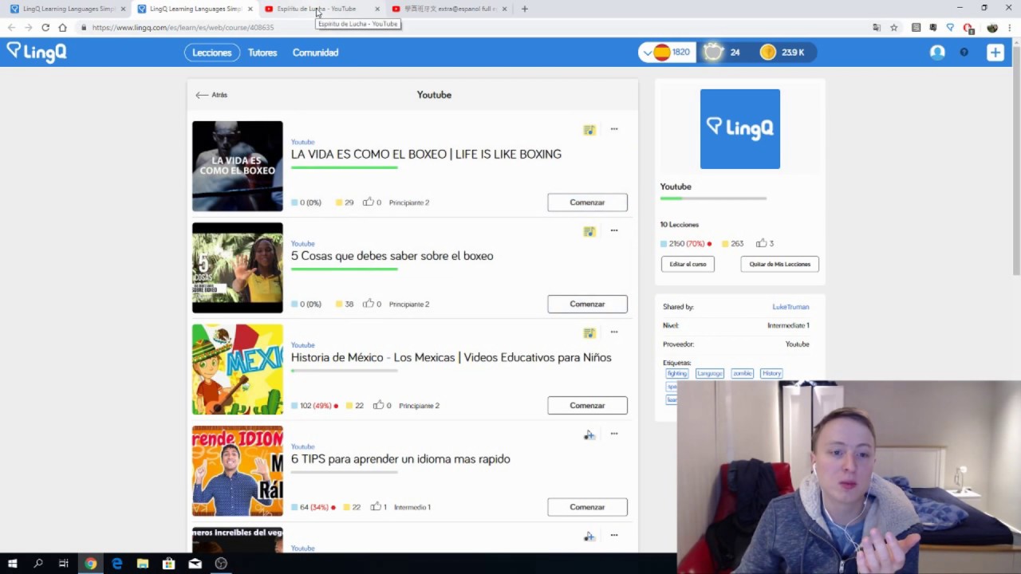Open the user profile avatar menu
Image resolution: width=1021 pixels, height=574 pixels.
(x=937, y=53)
